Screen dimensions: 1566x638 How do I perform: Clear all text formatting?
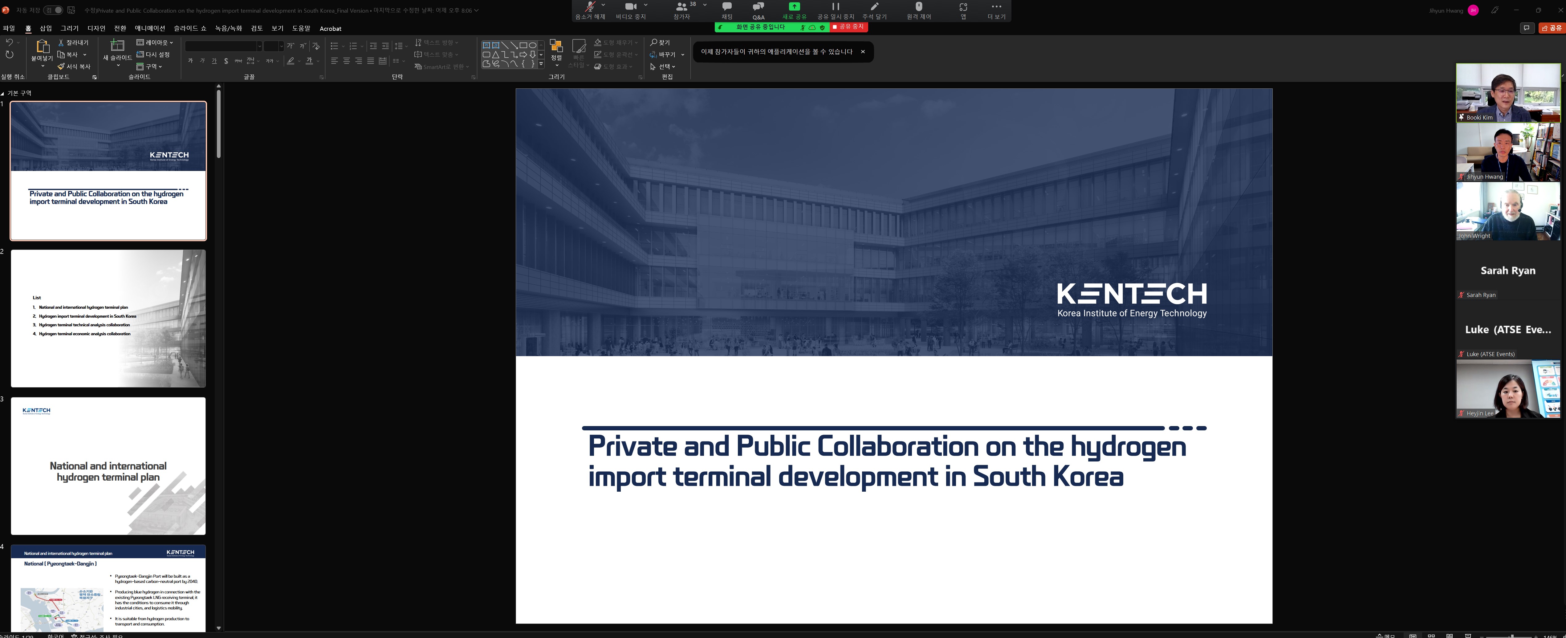315,46
